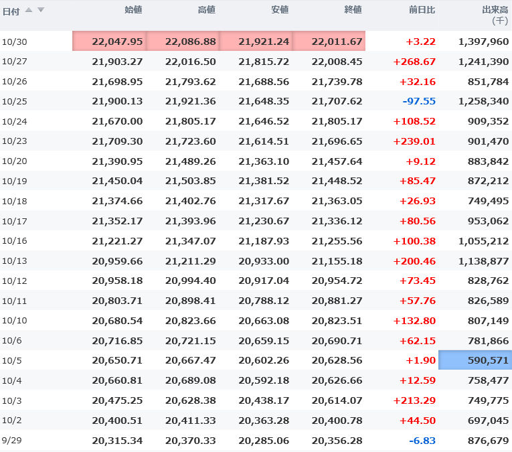The image size is (512, 452).
Task: Select the 高値 column header
Action: coord(206,9)
